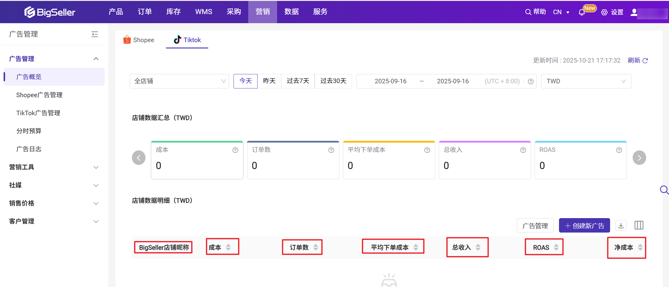Select the 过去7天 date range option
Screen dimensions: 669x287
(298, 81)
